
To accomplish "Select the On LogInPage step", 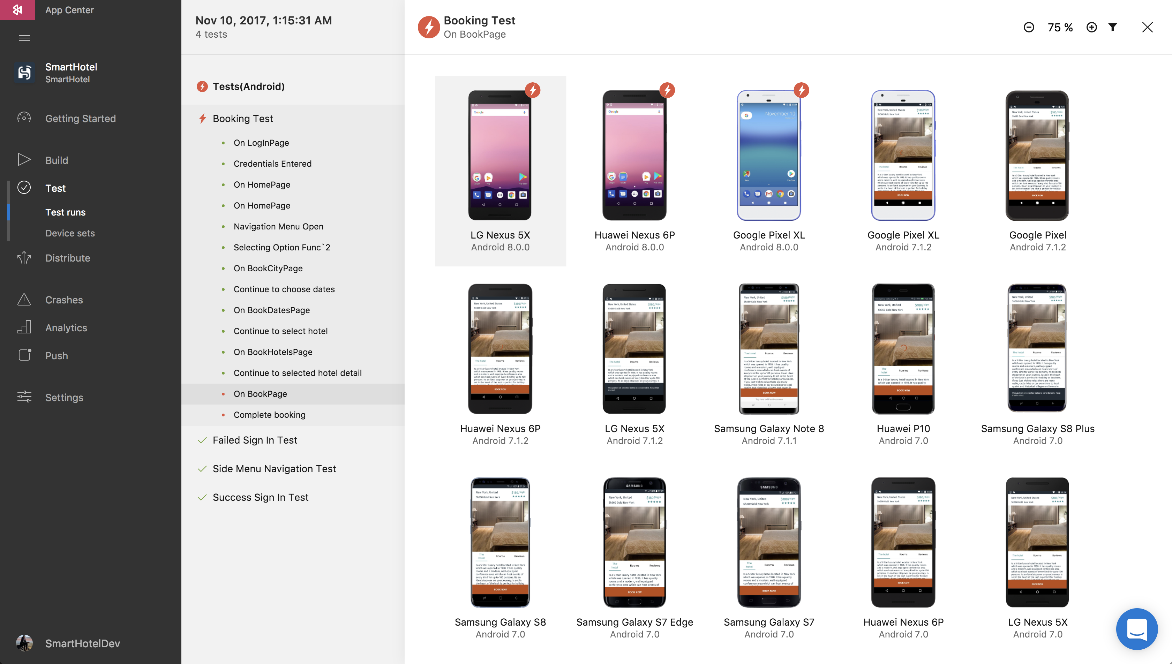I will pos(261,143).
